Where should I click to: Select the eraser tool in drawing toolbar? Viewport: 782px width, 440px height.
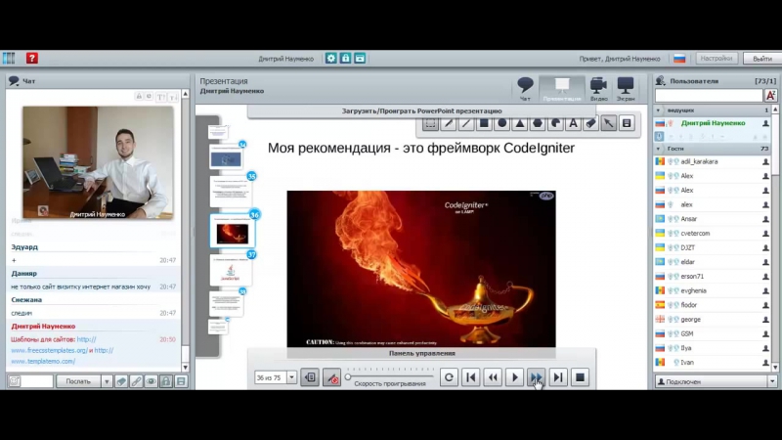click(x=591, y=123)
